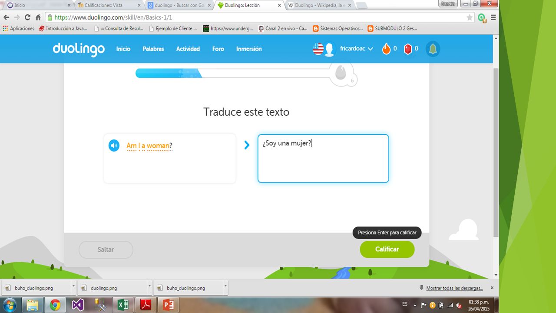The height and width of the screenshot is (313, 556).
Task: Click the word 'woman' in the sentence
Action: pos(158,146)
